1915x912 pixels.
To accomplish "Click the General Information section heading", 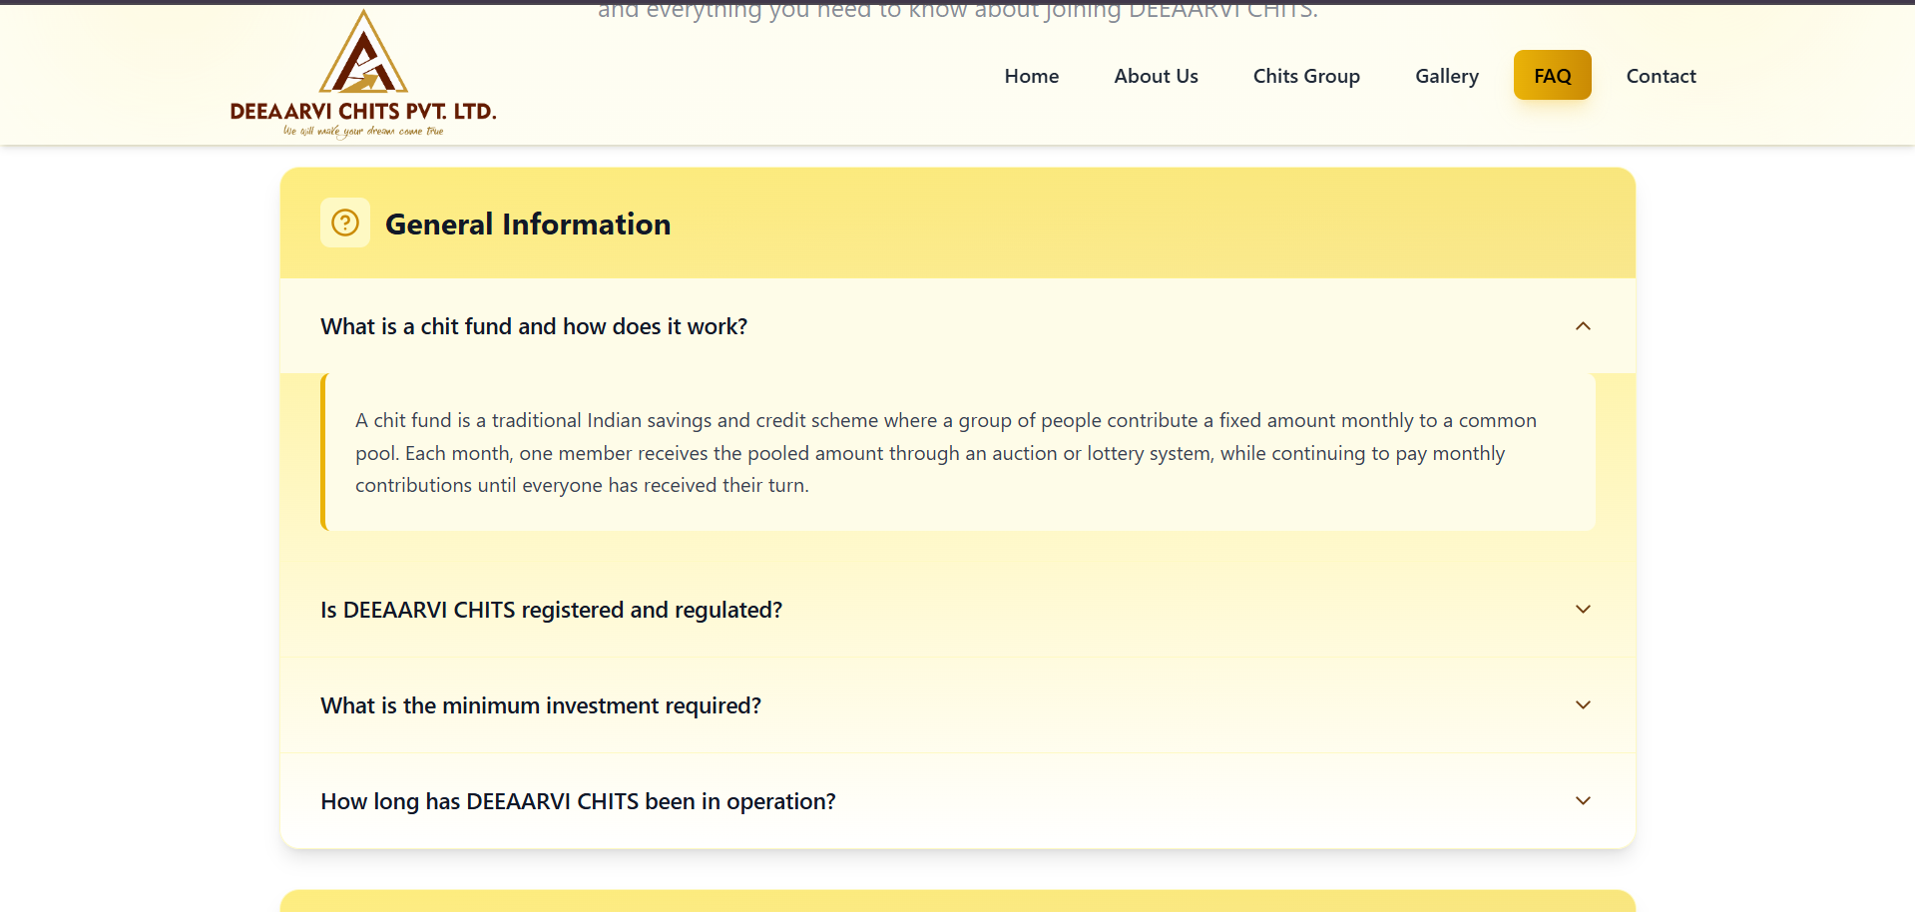I will [528, 225].
